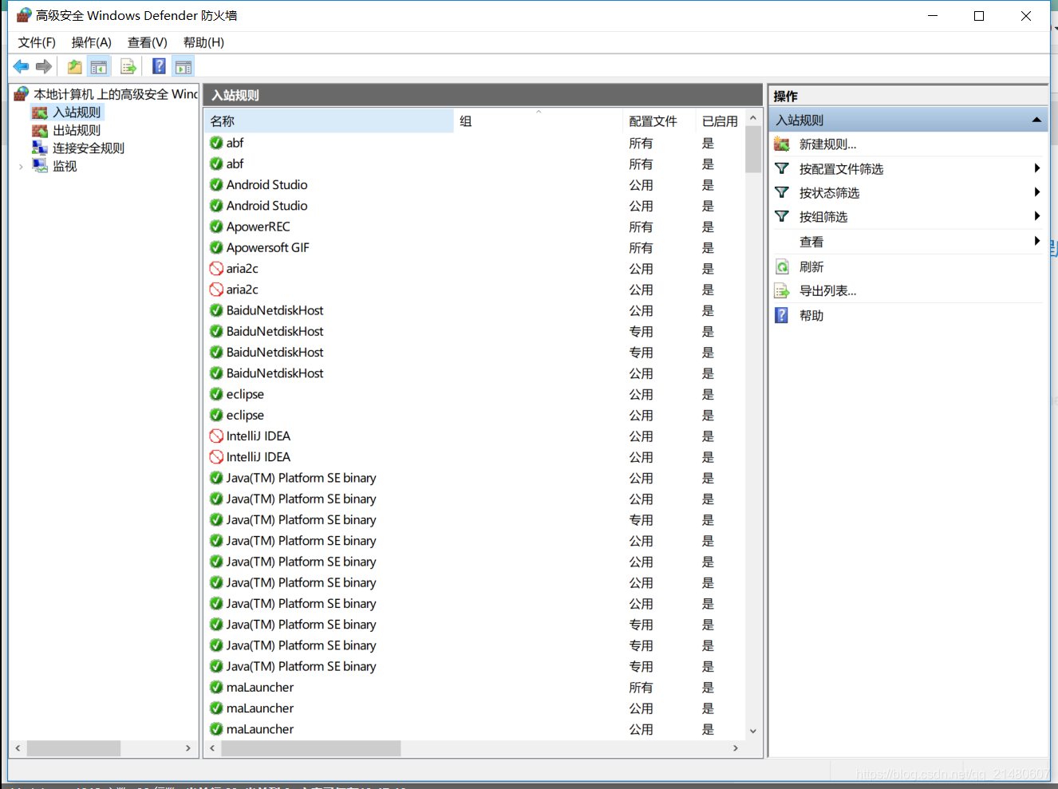Click the rules list horizontal scroll right arrow
1058x789 pixels.
(x=735, y=748)
